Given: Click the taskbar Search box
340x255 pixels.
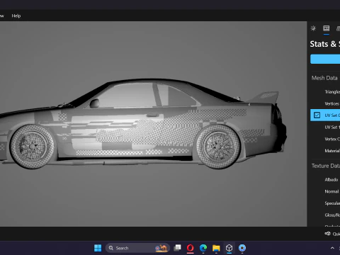Looking at the screenshot, I should pos(137,248).
